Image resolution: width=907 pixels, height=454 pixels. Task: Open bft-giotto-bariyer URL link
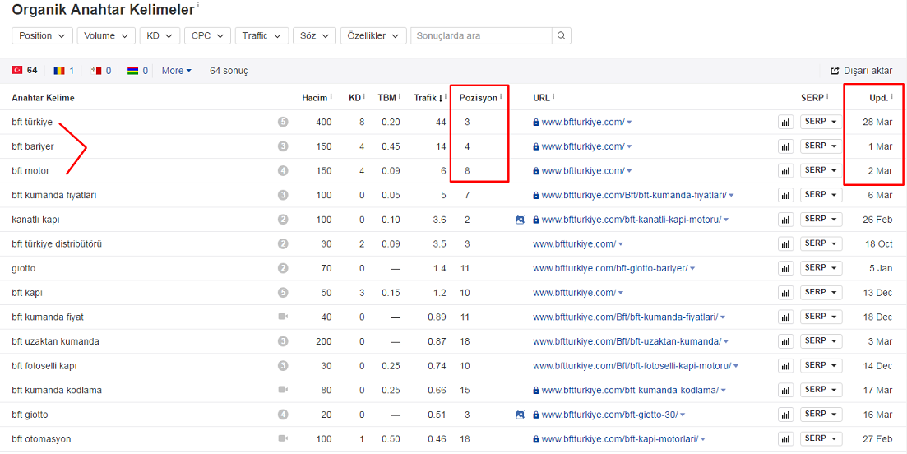tap(610, 268)
